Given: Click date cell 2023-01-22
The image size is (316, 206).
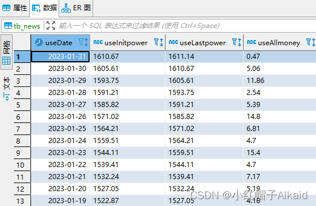Looking at the screenshot, I should [60, 165].
